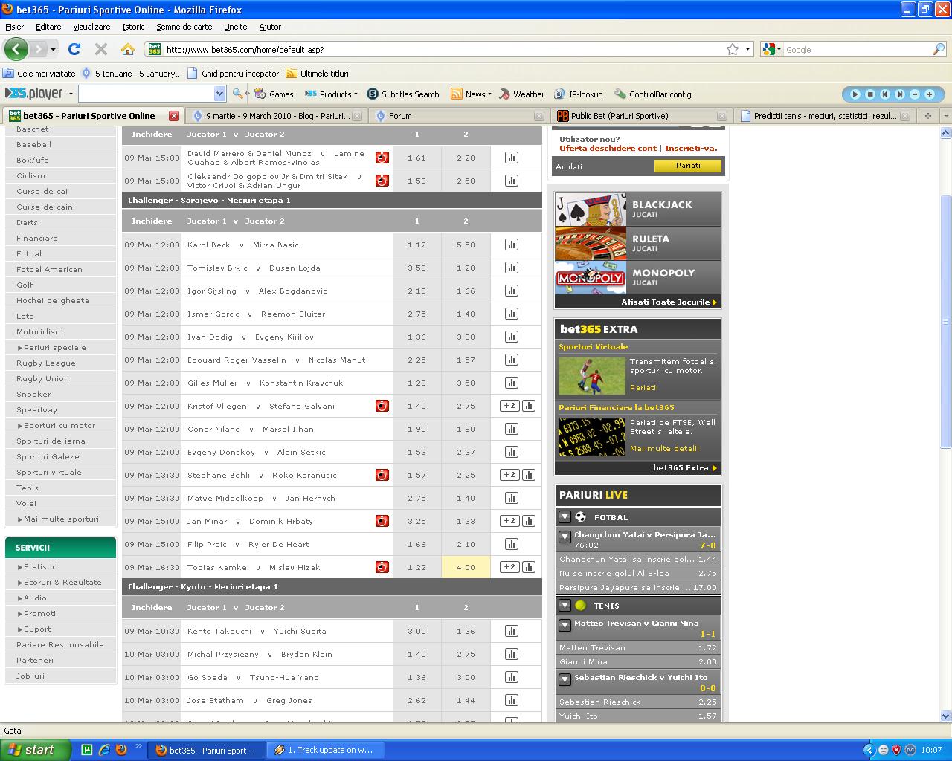Viewport: 952px width, 761px height.
Task: Collapse Changchun Yatai v Persipura match
Action: [x=565, y=536]
